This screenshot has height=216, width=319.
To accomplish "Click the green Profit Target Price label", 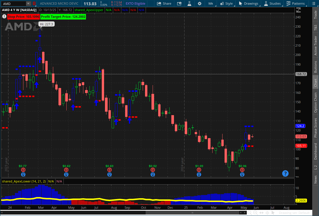I will 63,17.
